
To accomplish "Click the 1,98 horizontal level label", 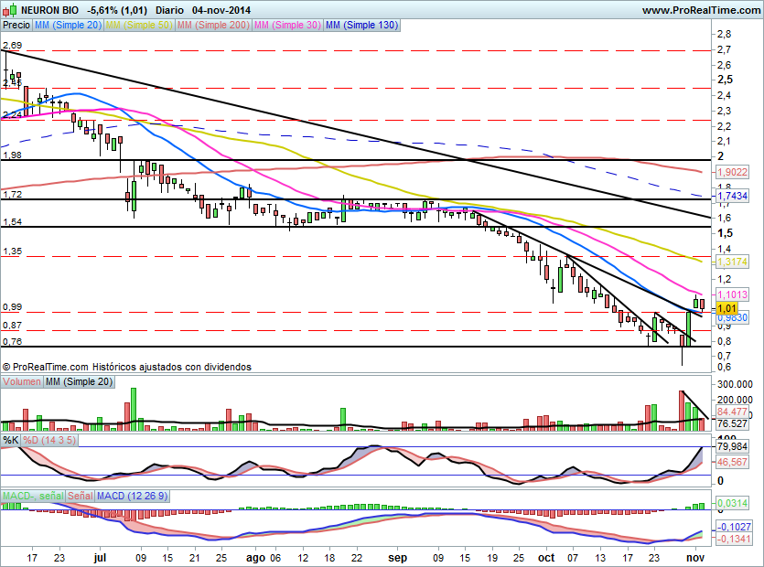I will [x=12, y=155].
